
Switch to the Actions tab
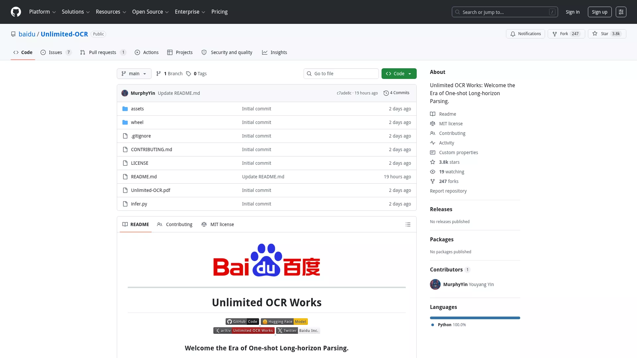[x=147, y=52]
